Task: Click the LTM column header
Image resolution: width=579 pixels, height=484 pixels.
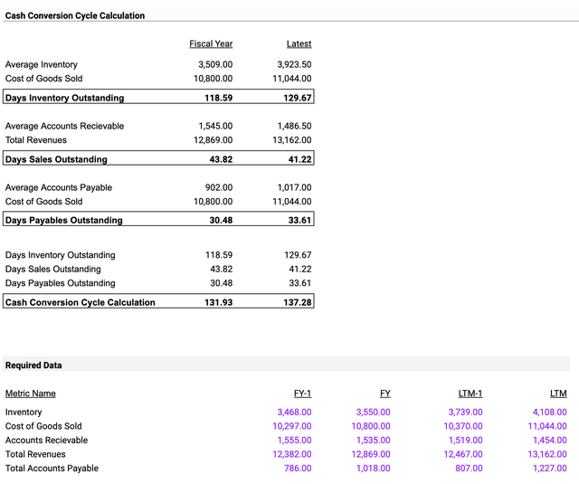Action: (557, 394)
